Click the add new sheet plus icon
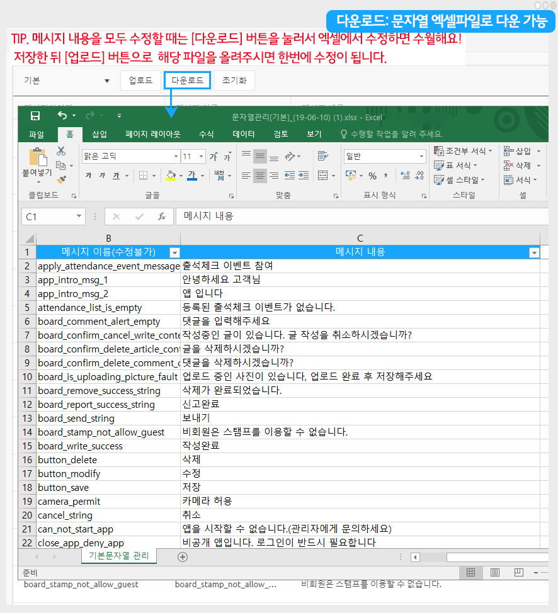Viewport: 558px width, 613px height. 183,556
